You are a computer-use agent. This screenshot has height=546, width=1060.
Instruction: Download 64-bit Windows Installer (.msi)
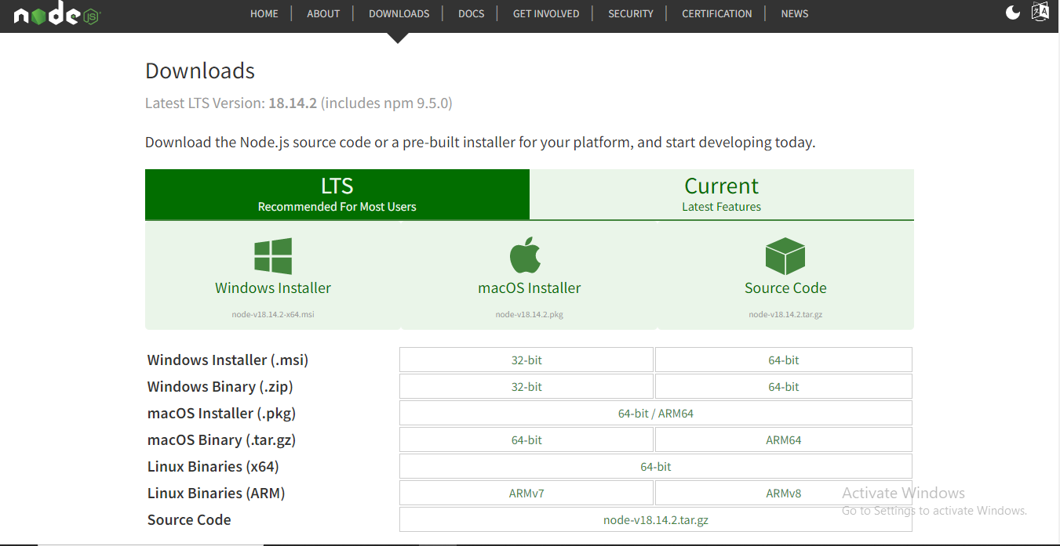[x=784, y=360]
